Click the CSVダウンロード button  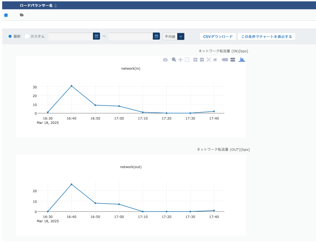point(218,37)
